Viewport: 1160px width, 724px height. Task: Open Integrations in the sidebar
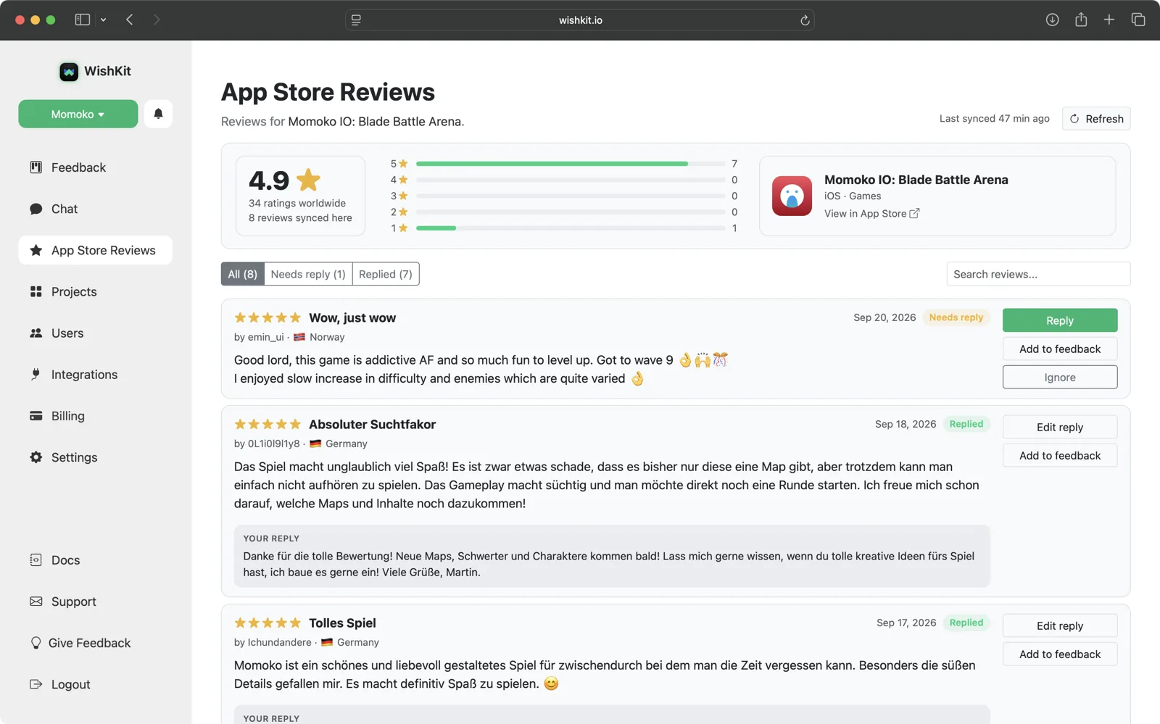click(96, 375)
